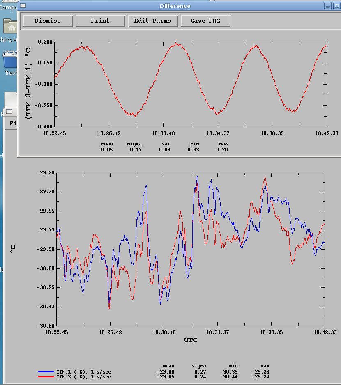Click the -29.55 y-axis tick label
341x385 pixels.
coord(46,211)
